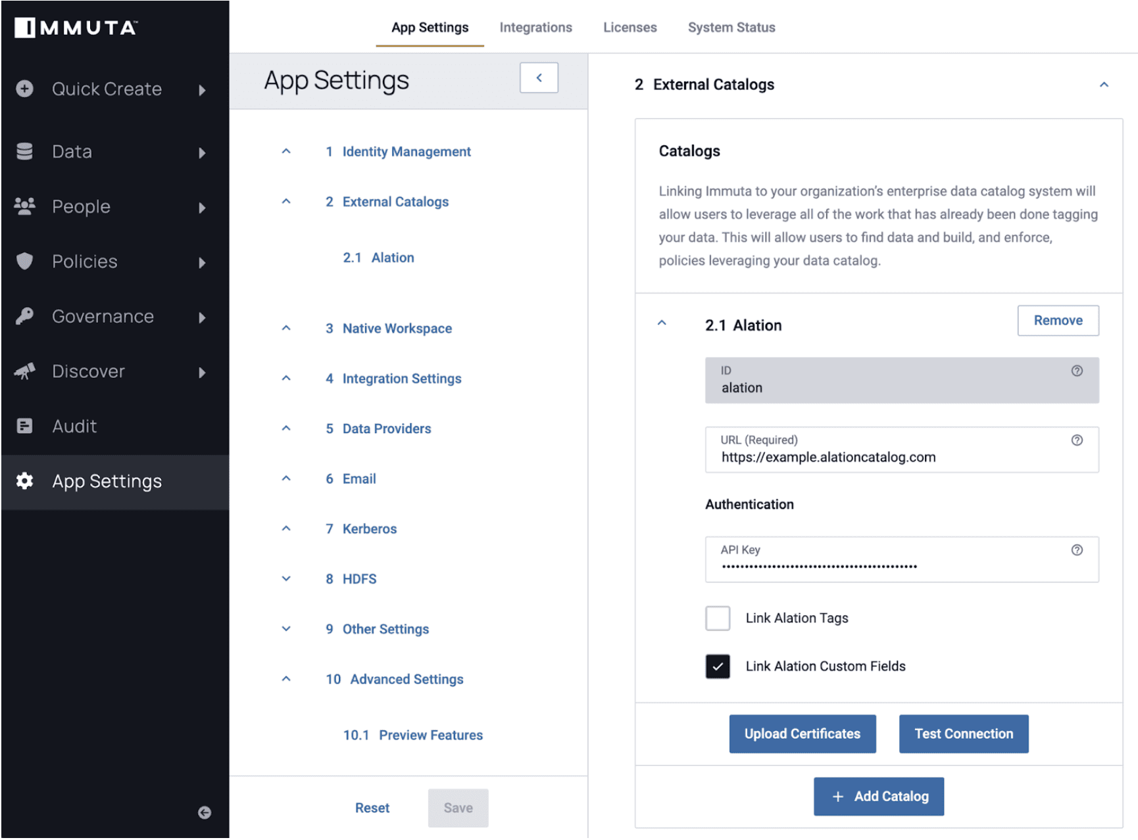The height and width of the screenshot is (840, 1138).
Task: Collapse the 2.1 Alation catalog chevron
Action: [662, 323]
